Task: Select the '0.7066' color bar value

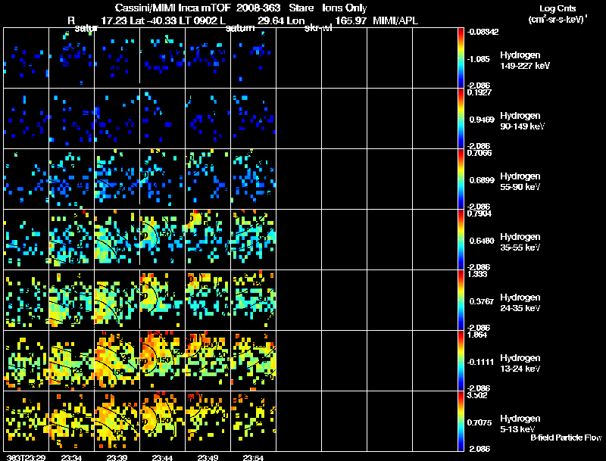Action: coord(479,153)
